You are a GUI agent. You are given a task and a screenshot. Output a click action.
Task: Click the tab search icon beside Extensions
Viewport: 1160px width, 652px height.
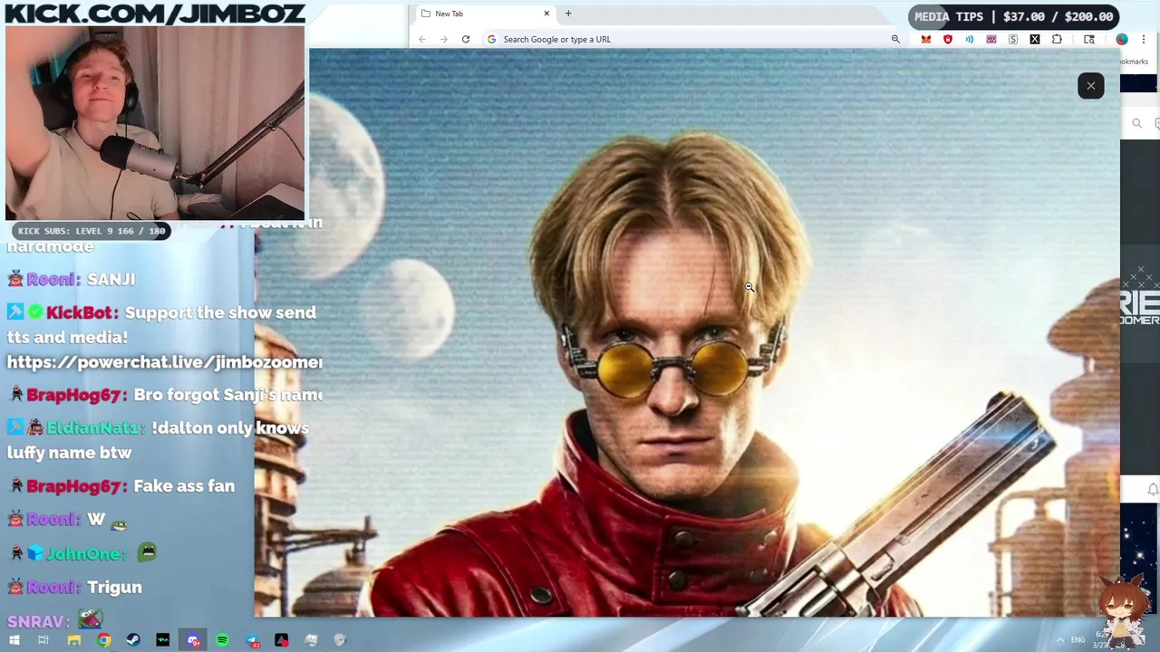(1089, 39)
